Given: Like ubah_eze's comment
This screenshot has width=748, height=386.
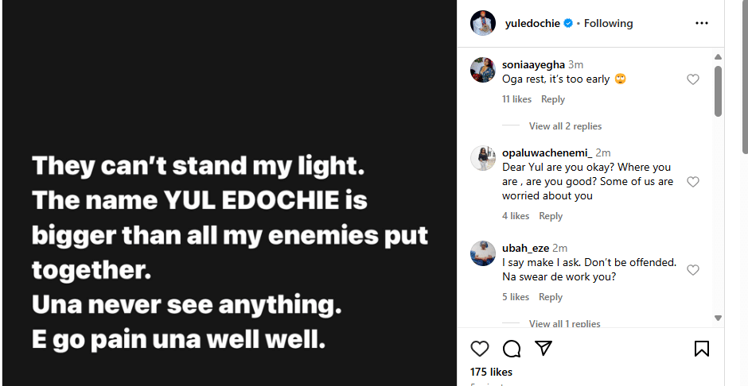Looking at the screenshot, I should click(x=692, y=270).
